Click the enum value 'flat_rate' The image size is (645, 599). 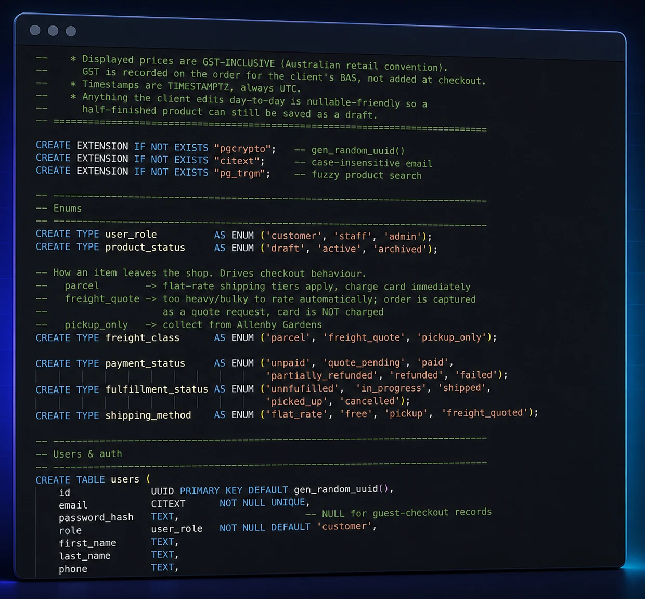296,414
